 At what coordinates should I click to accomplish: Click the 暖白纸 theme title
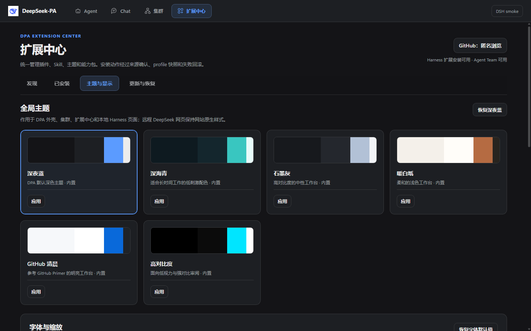point(405,173)
